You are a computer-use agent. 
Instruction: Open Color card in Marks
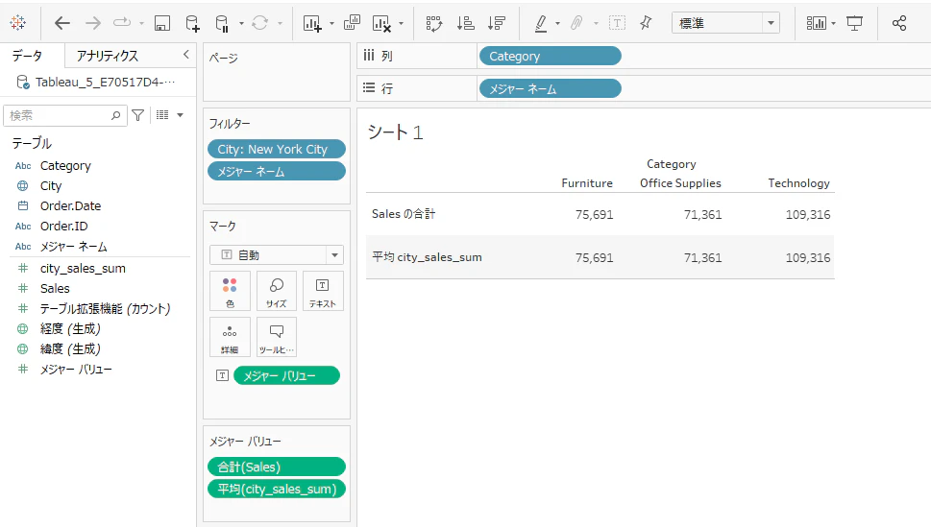point(230,291)
